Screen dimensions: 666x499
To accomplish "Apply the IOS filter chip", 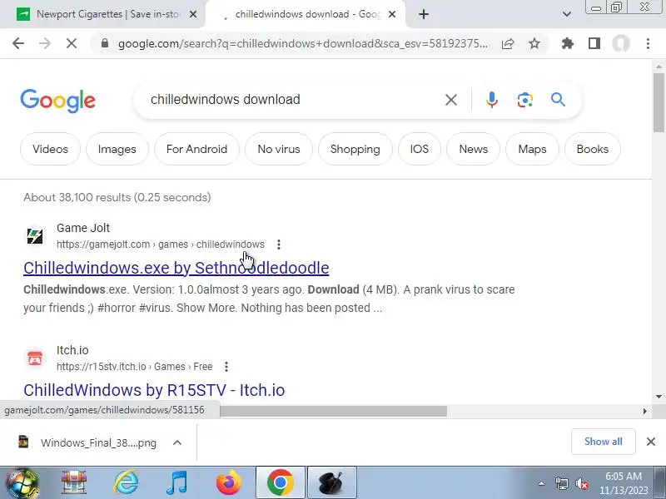I will click(x=420, y=149).
